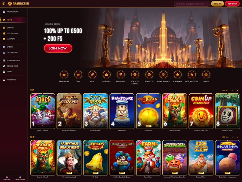Open the Popular thumbs-up category
Viewport: 242px width, 182px height.
(106, 75)
